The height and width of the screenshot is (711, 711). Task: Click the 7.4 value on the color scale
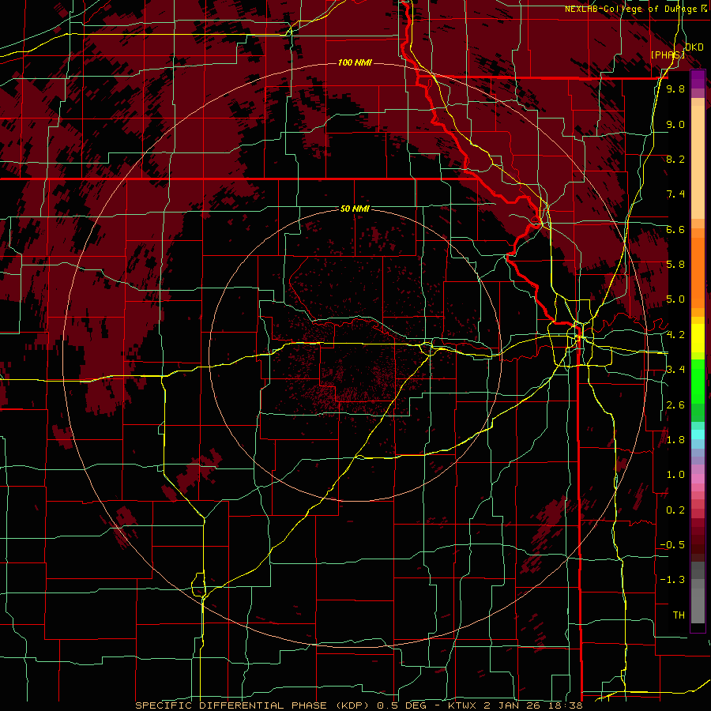[x=675, y=194]
